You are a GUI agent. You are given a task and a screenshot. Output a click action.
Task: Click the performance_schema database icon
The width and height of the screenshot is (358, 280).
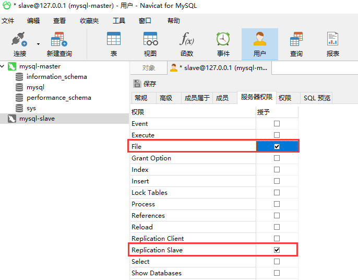pos(19,98)
